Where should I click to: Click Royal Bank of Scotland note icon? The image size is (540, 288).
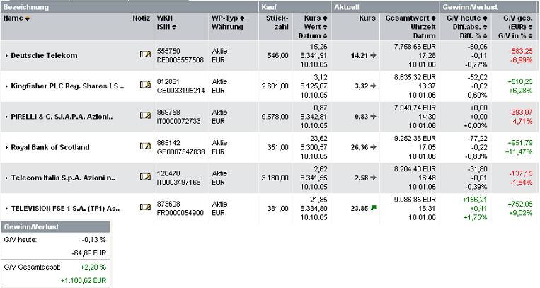pyautogui.click(x=145, y=147)
